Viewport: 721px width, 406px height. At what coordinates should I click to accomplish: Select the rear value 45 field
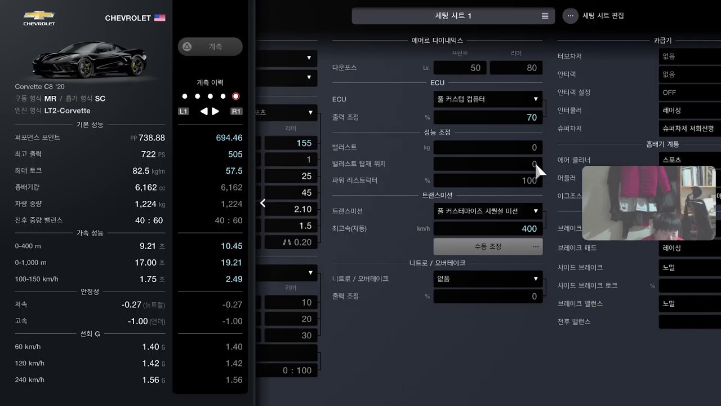[x=291, y=193]
